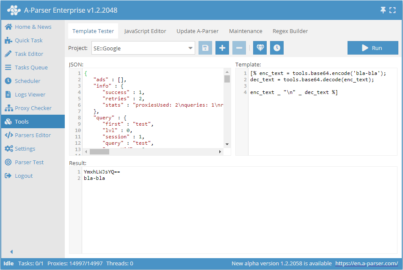Add a new project with plus icon
The height and width of the screenshot is (270, 403).
(x=222, y=48)
